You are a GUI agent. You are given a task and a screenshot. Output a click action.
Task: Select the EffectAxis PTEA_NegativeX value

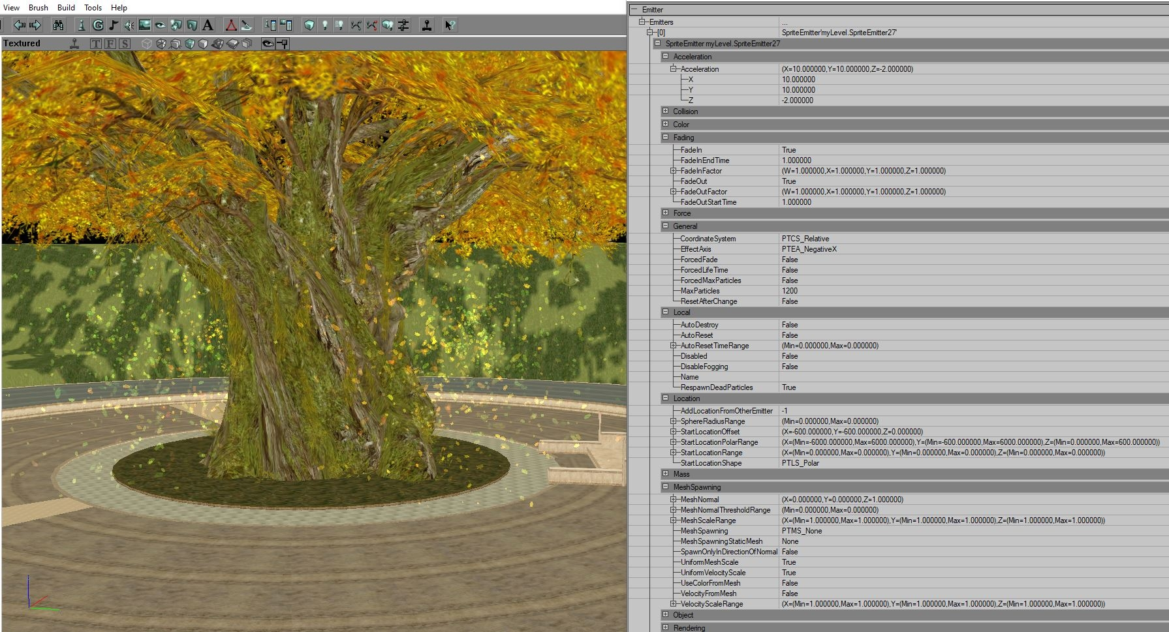[x=809, y=249]
